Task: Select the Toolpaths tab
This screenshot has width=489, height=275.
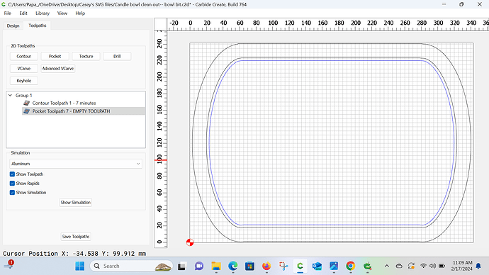Action: coord(38,26)
